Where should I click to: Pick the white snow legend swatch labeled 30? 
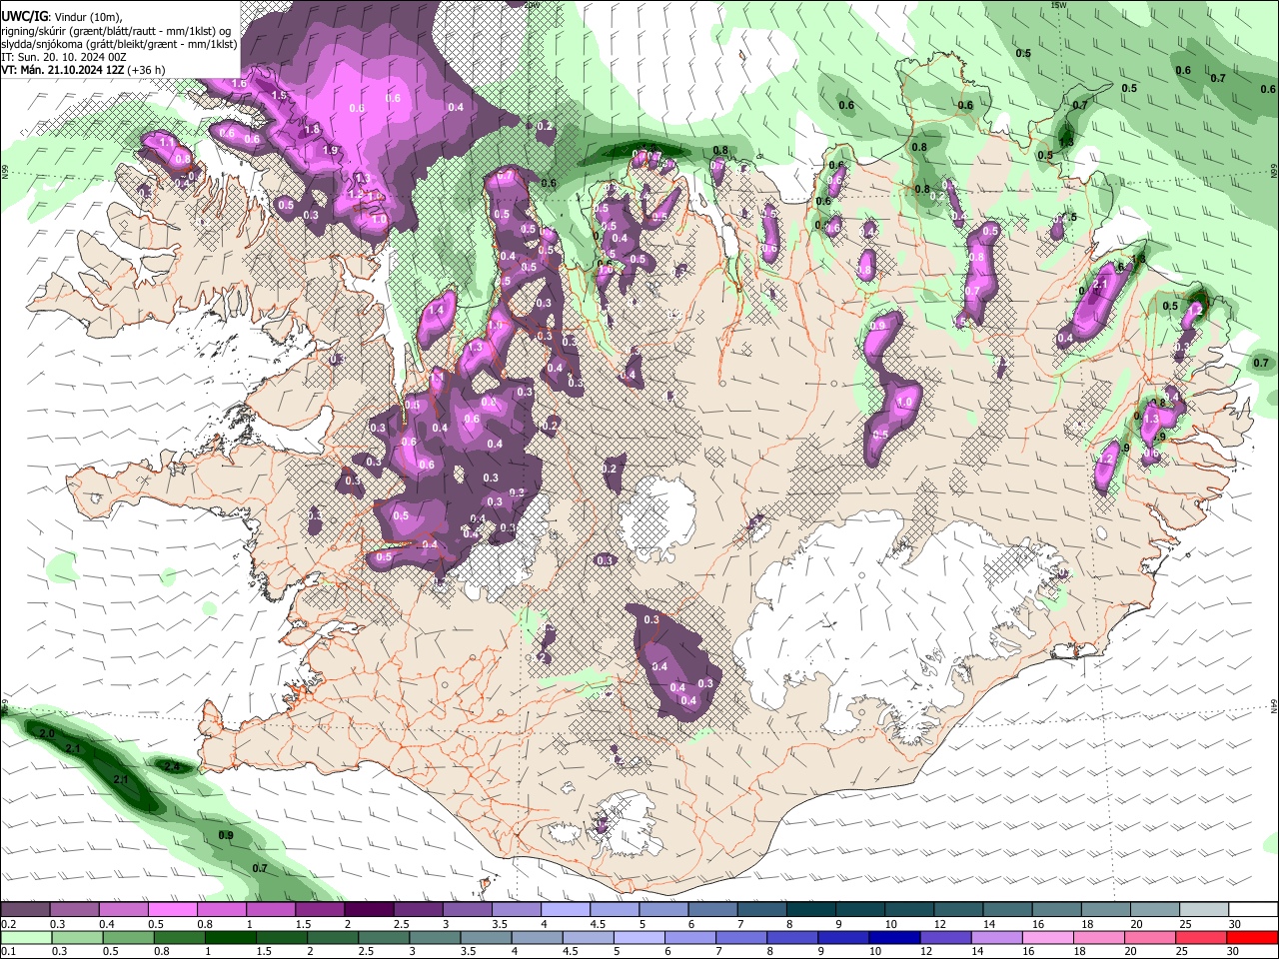(x=1251, y=910)
